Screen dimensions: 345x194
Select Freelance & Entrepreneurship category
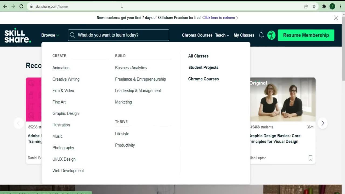pos(140,79)
